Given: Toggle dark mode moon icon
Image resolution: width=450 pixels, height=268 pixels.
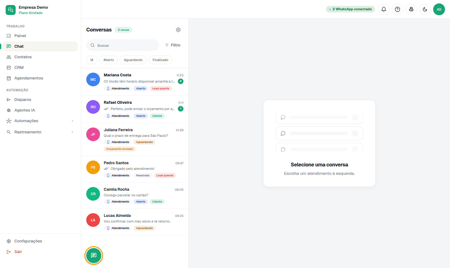Looking at the screenshot, I should pyautogui.click(x=425, y=9).
